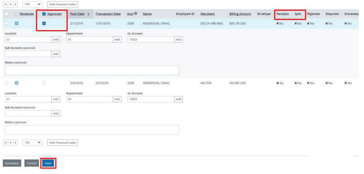Click the blue Save button

click(48, 163)
